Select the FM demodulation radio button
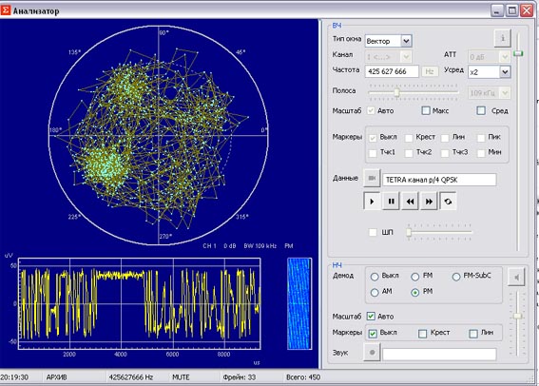Screen dimensions: 539x386 tap(414, 277)
